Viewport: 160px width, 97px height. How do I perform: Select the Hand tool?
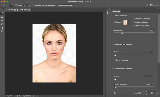coord(2,28)
